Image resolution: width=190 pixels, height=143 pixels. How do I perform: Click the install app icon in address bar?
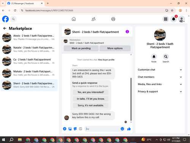pos(167,10)
